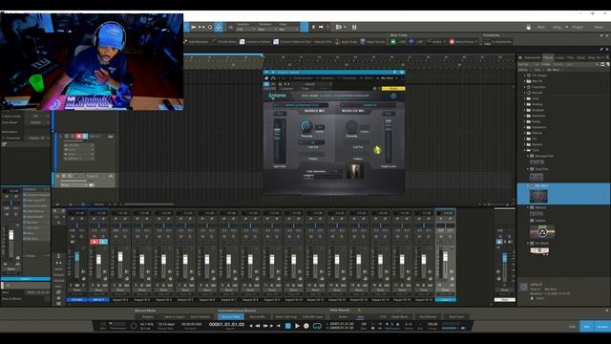Image resolution: width=611 pixels, height=344 pixels.
Task: Open the Snap mode dropdown in the toolbar
Action: click(x=288, y=30)
